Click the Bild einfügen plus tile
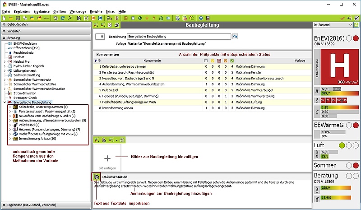 pyautogui.click(x=107, y=158)
